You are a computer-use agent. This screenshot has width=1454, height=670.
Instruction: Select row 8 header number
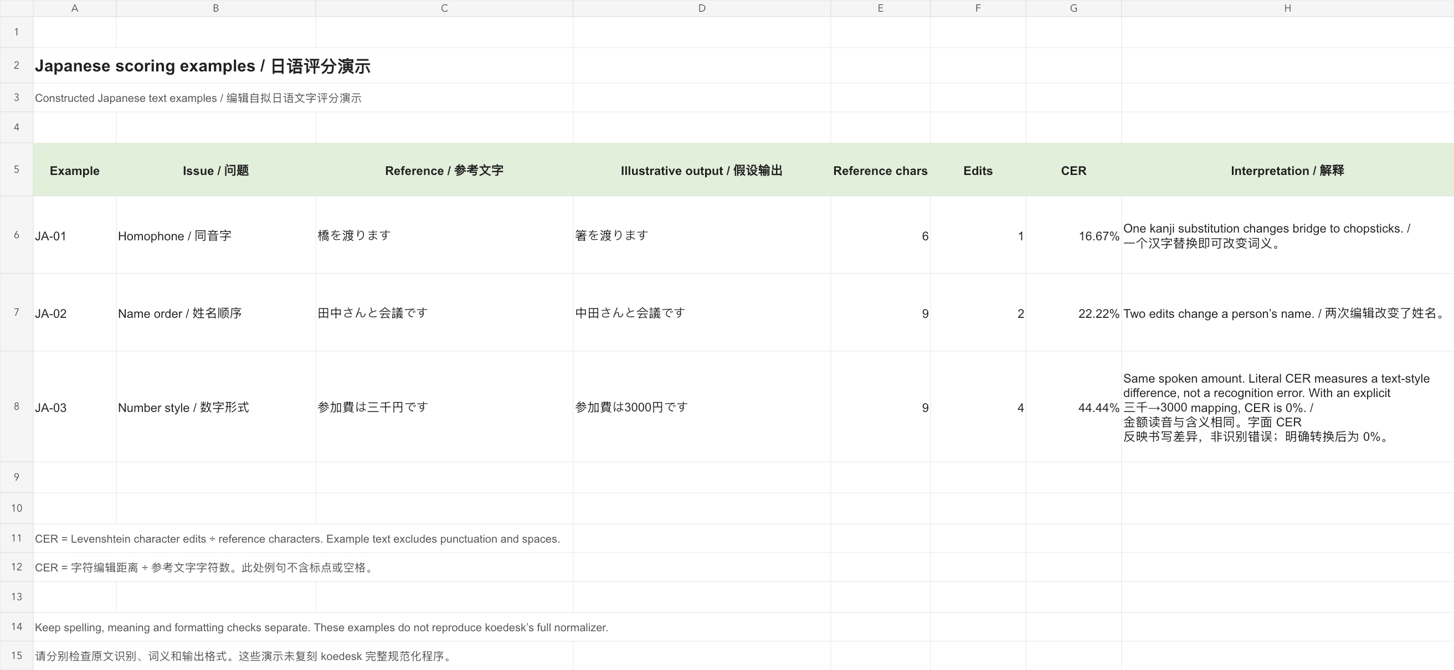[x=17, y=406]
